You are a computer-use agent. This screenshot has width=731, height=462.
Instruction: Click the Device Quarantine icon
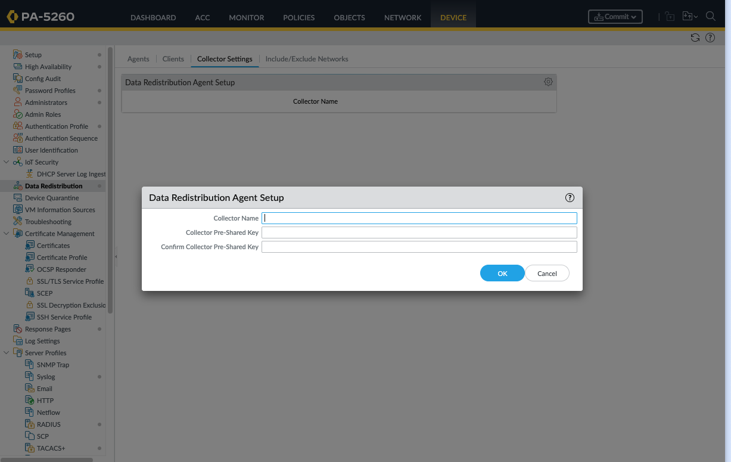(18, 198)
